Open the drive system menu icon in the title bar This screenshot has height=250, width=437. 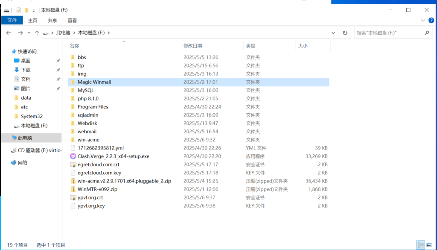pos(7,11)
